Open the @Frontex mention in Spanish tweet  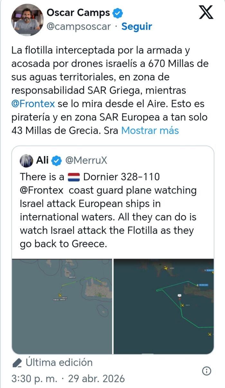point(33,104)
